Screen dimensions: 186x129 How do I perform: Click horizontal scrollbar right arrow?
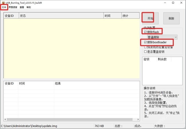click(x=138, y=119)
